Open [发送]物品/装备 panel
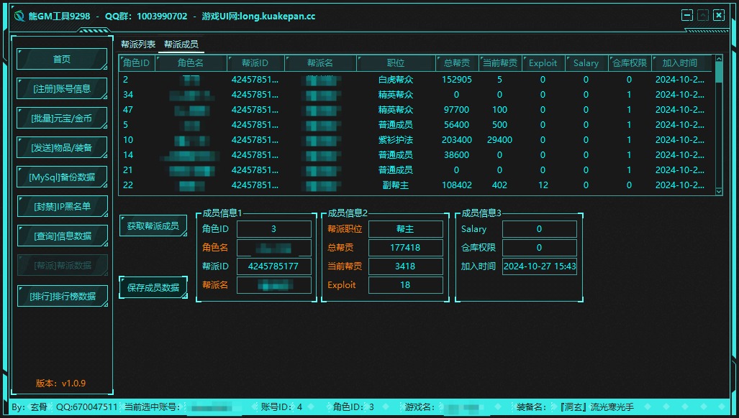This screenshot has height=418, width=739. [x=62, y=148]
